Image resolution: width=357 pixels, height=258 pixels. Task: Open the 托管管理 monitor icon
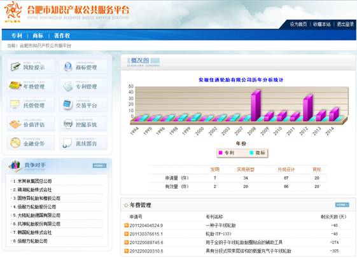coord(15,105)
